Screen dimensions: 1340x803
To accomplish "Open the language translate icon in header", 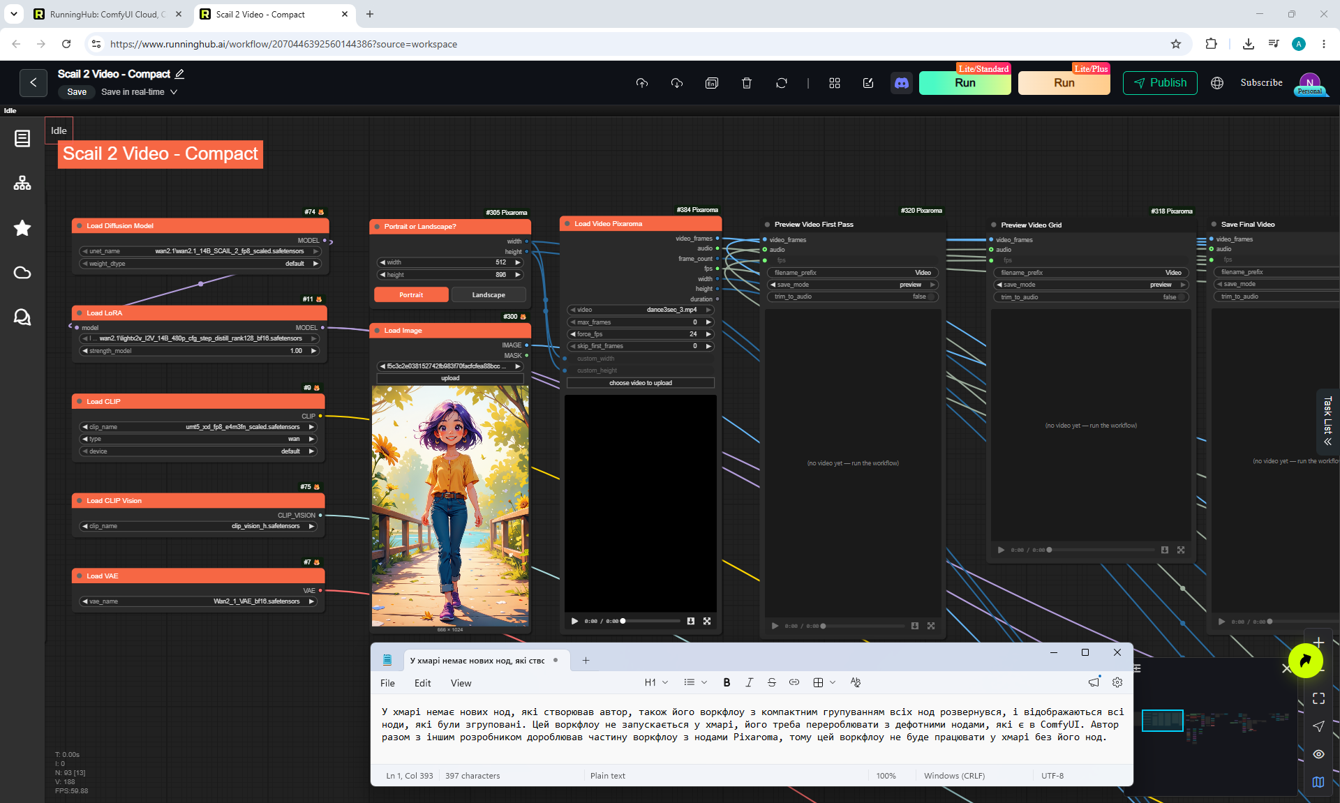I will [x=712, y=83].
